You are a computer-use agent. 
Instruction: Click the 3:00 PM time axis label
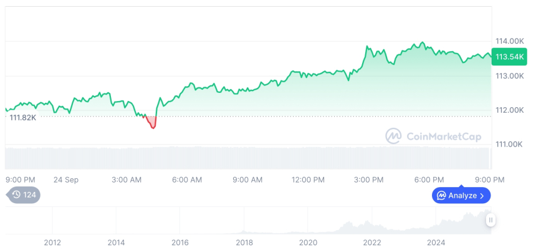tap(369, 180)
